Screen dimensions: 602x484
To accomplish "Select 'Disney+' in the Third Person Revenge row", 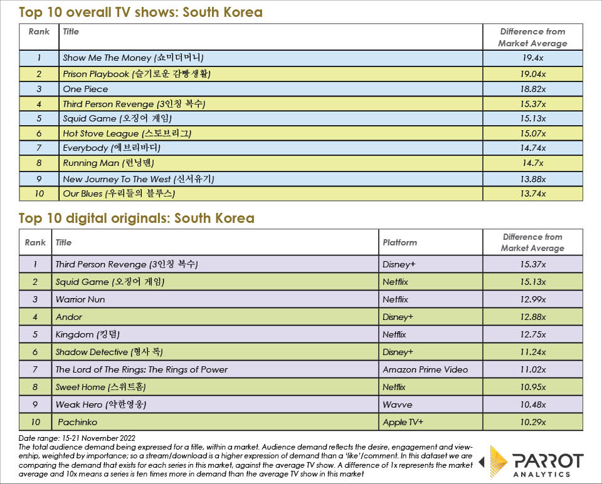I will [399, 264].
